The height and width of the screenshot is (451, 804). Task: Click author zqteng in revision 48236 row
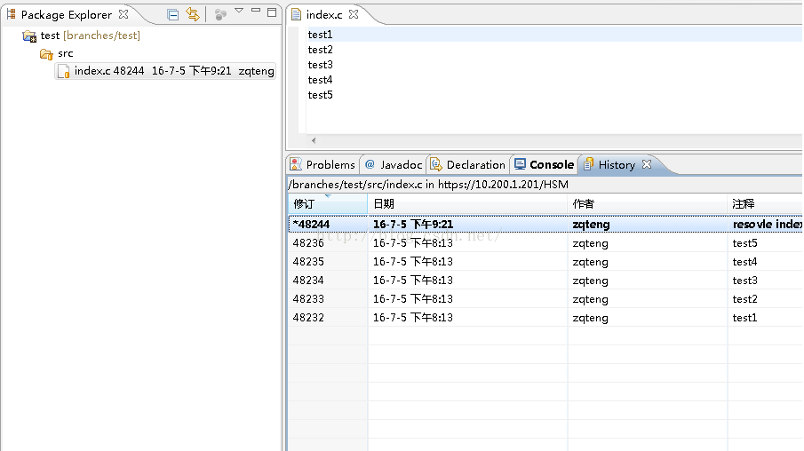coord(591,243)
